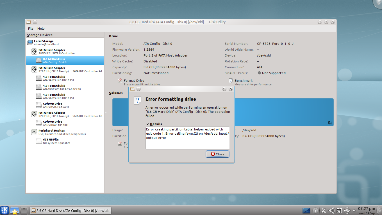Open the File menu
The width and height of the screenshot is (382, 215).
(x=31, y=29)
